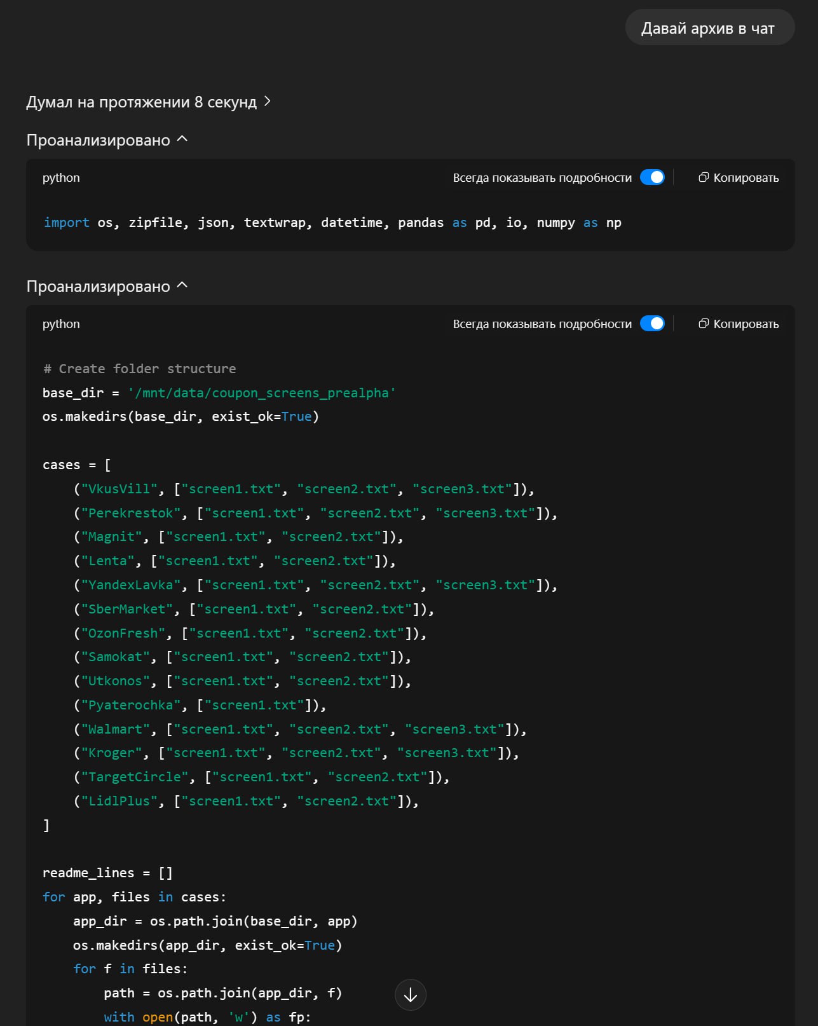Click the "Pyaterochka" string in the code
This screenshot has height=1026, width=818.
pos(131,705)
